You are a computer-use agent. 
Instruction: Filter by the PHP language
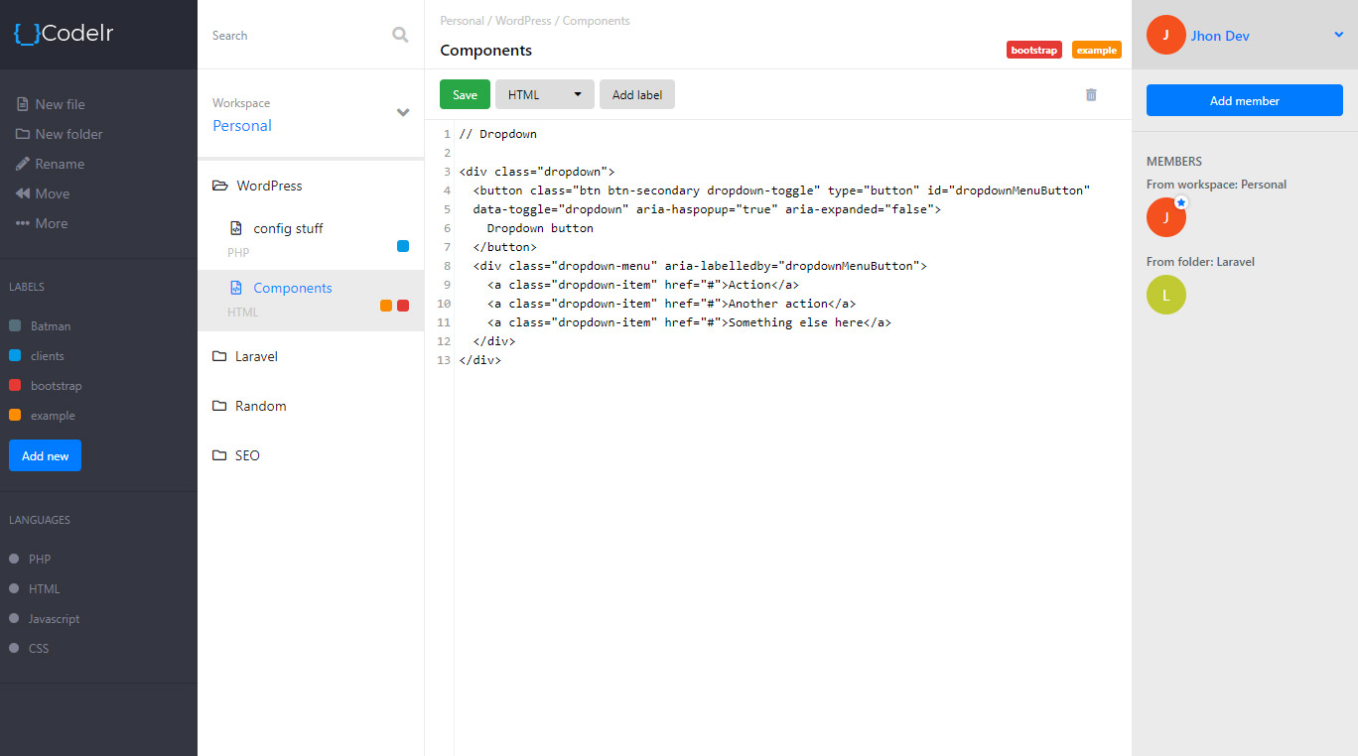pos(39,560)
